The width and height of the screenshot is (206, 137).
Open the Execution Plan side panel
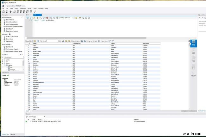pyautogui.click(x=194, y=74)
